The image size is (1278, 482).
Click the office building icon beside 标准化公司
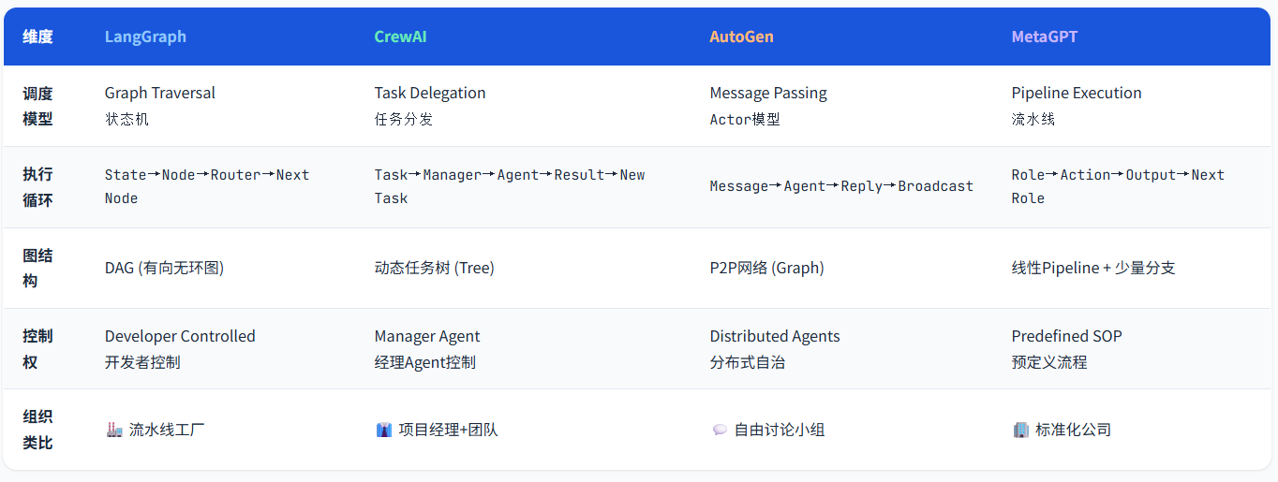click(x=1021, y=431)
